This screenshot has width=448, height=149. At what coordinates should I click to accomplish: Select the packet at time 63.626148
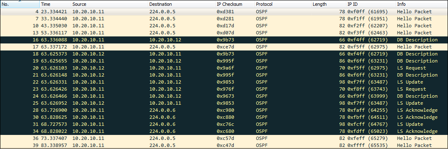tap(224, 75)
